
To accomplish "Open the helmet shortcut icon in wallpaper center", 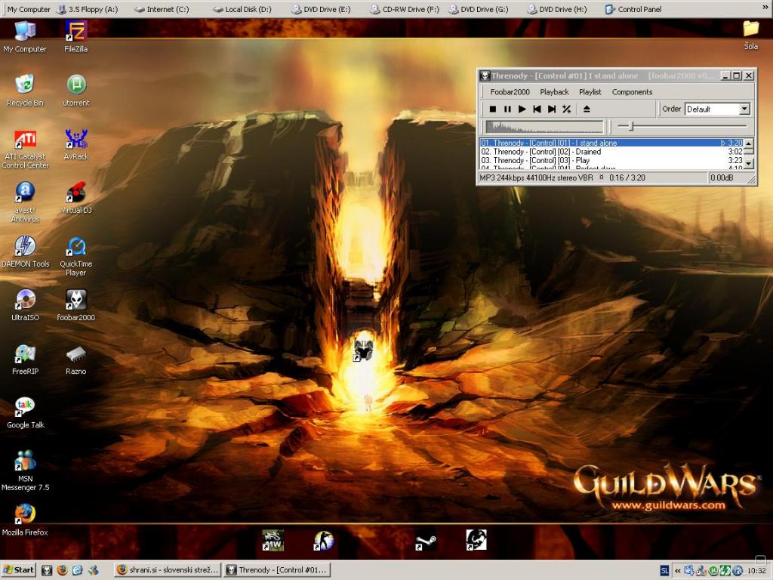I will coord(363,350).
